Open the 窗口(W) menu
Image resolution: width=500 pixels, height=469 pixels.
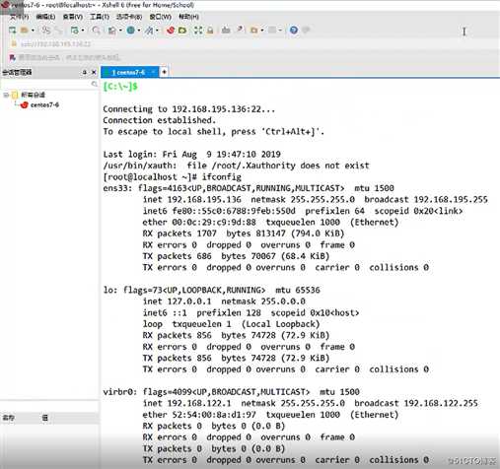pos(161,17)
